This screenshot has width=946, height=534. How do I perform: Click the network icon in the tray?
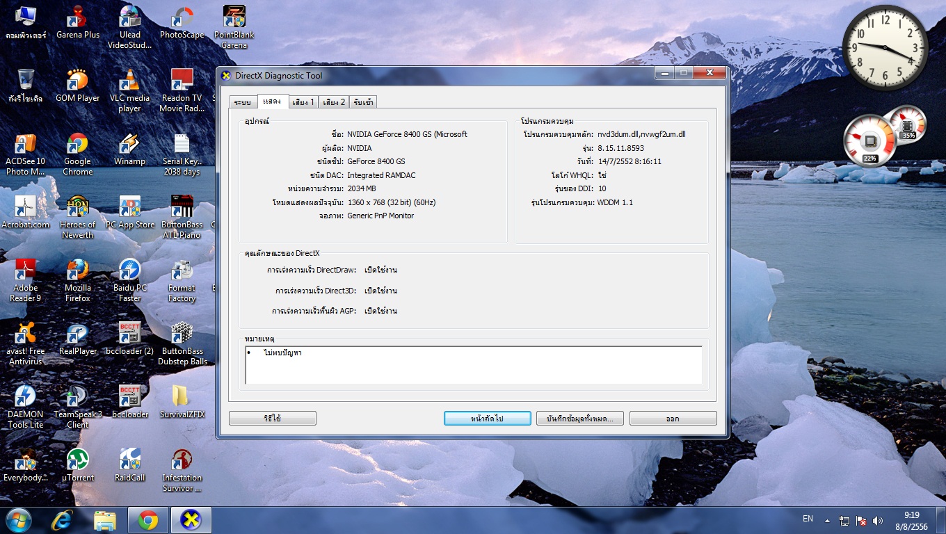click(x=844, y=520)
